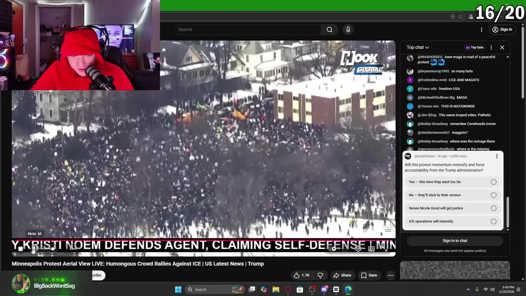Open network settings from the tray Wi-Fi icon

(x=485, y=289)
